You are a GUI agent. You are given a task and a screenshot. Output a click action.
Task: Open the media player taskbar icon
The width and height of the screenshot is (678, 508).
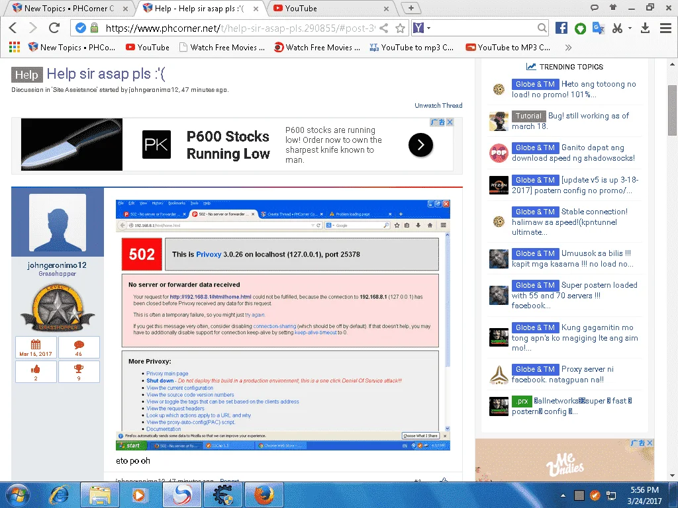[139, 495]
